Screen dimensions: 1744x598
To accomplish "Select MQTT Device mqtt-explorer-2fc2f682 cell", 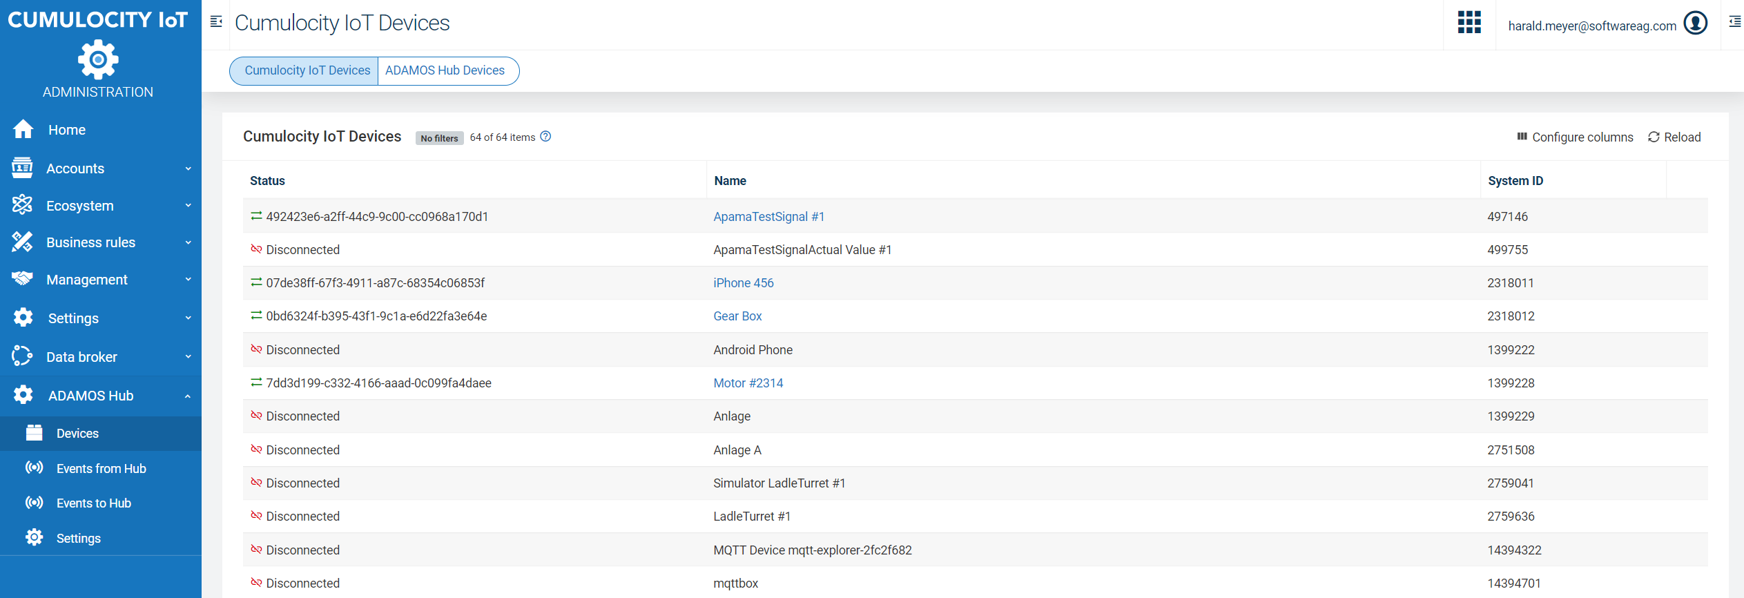I will click(x=812, y=550).
